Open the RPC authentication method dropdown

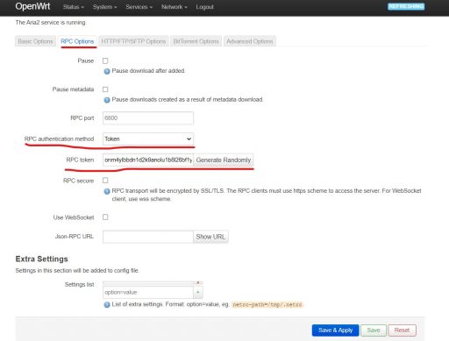pyautogui.click(x=148, y=139)
